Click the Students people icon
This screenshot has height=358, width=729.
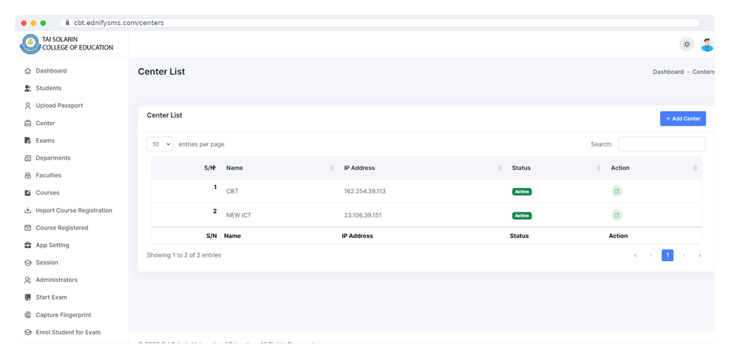(x=27, y=88)
